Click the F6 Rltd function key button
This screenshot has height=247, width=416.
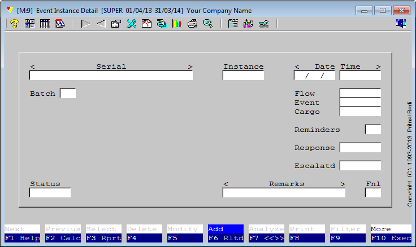(226, 238)
